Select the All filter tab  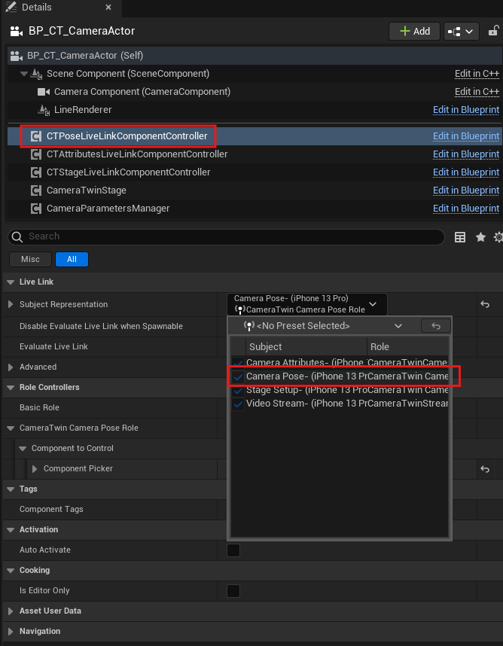pyautogui.click(x=72, y=259)
